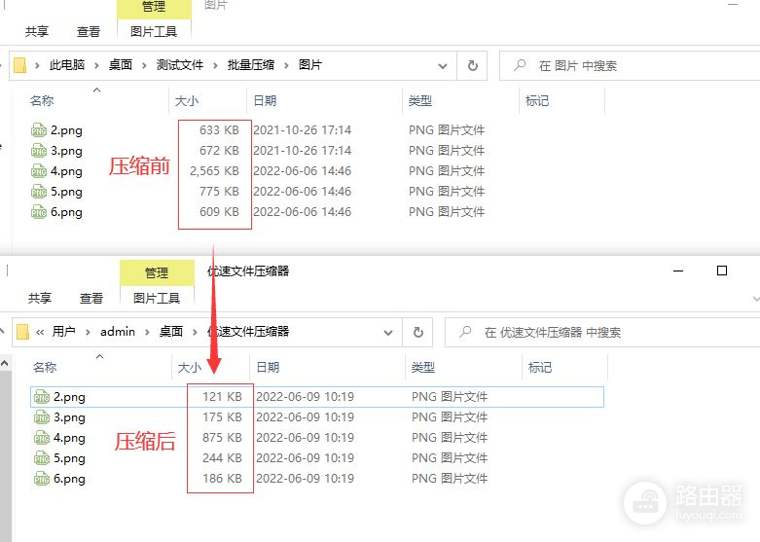Image resolution: width=760 pixels, height=542 pixels.
Task: Refresh the 图片 folder view
Action: [473, 65]
